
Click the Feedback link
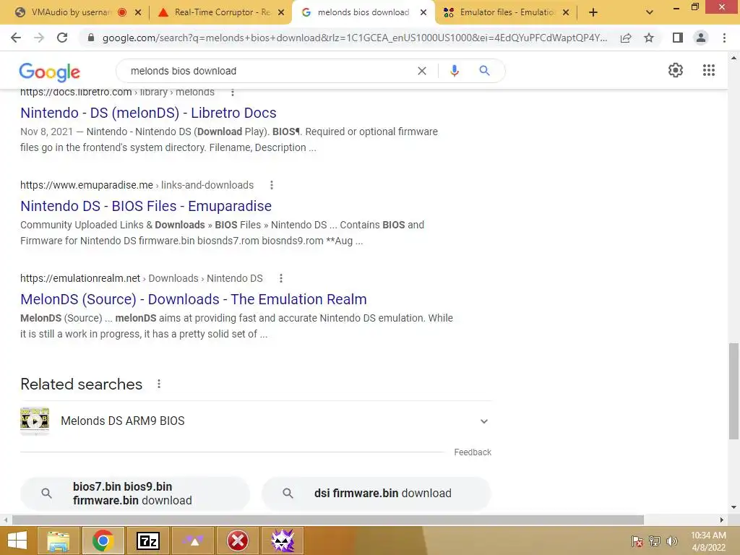pos(473,452)
